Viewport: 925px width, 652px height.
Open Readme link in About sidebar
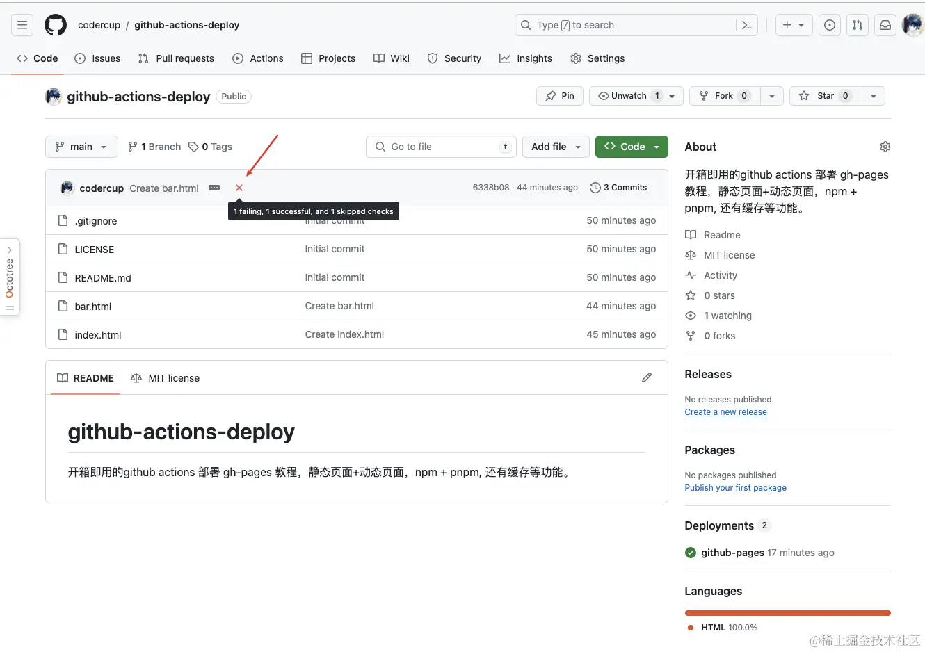[x=713, y=235]
